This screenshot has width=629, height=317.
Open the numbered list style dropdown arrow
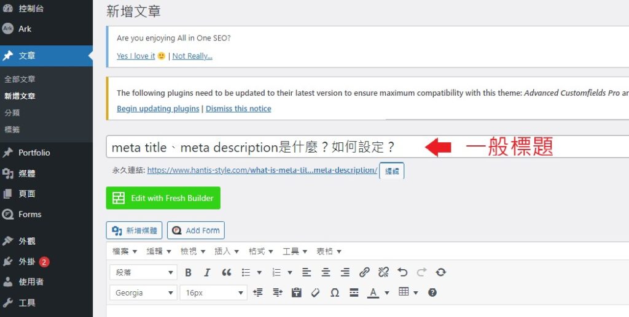pos(290,273)
